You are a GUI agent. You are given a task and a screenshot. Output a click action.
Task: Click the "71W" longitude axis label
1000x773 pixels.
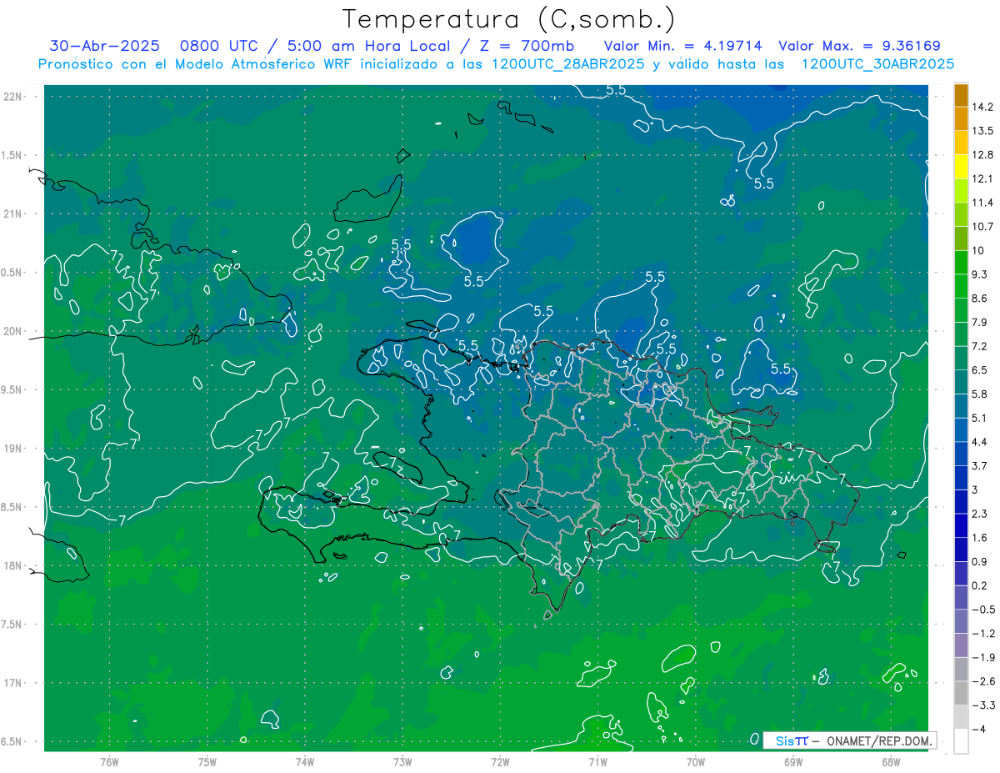click(597, 761)
